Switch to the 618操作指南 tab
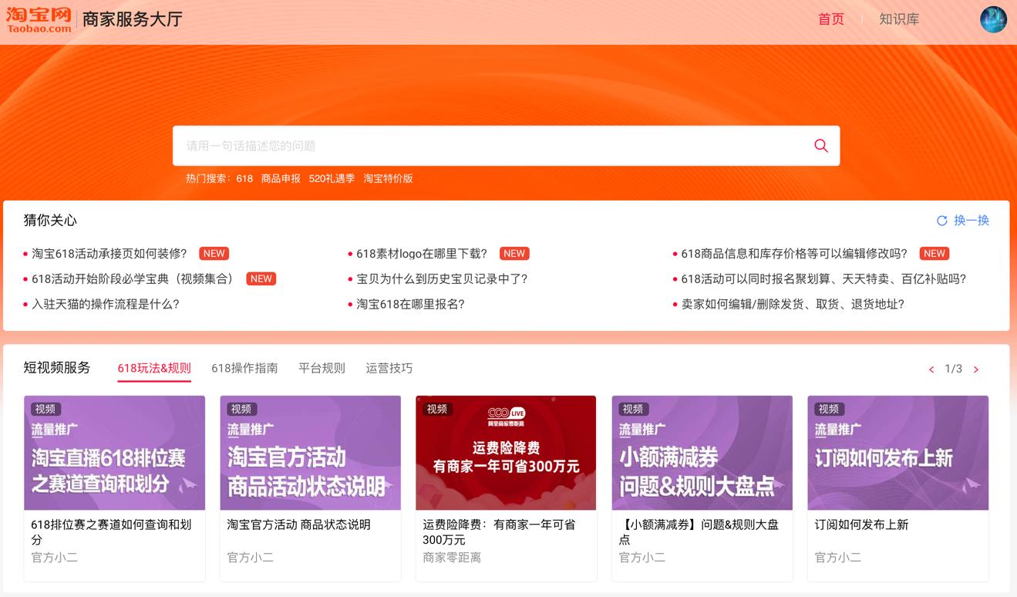Viewport: 1017px width, 597px height. (x=244, y=368)
